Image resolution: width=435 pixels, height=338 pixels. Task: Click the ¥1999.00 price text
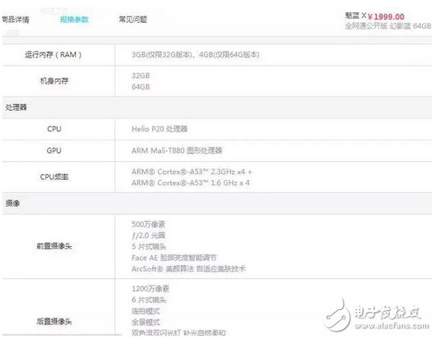(x=386, y=17)
